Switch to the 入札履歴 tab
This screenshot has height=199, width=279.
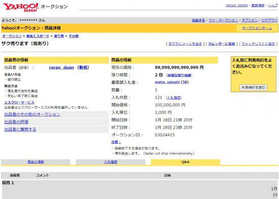click(111, 162)
